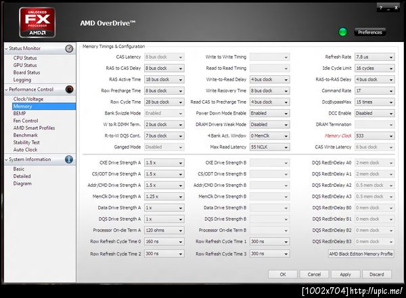Open Fan Control page
This screenshot has width=406, height=298.
[26, 121]
